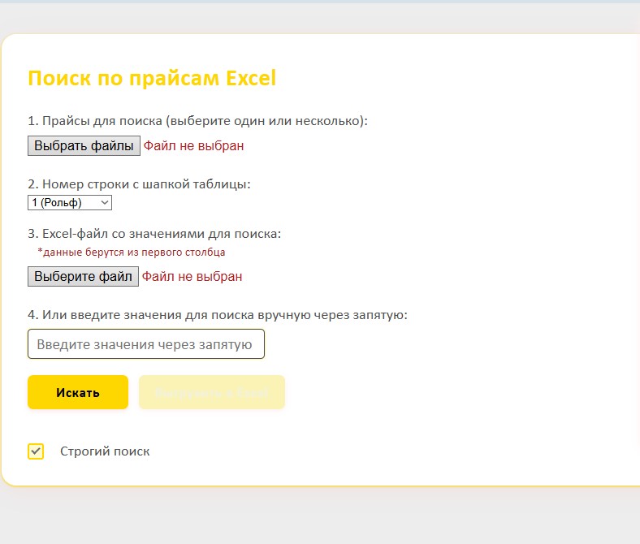Click the "Выбрать файлы" price files button
The image size is (640, 544).
84,146
